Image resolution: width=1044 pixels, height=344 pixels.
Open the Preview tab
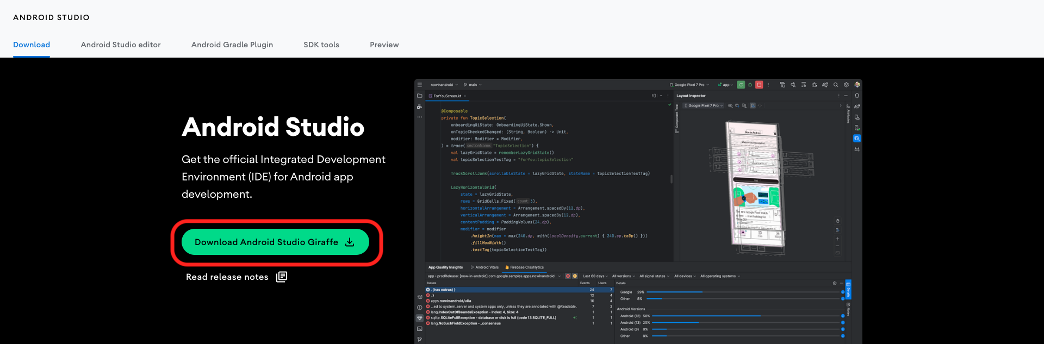[x=384, y=45]
